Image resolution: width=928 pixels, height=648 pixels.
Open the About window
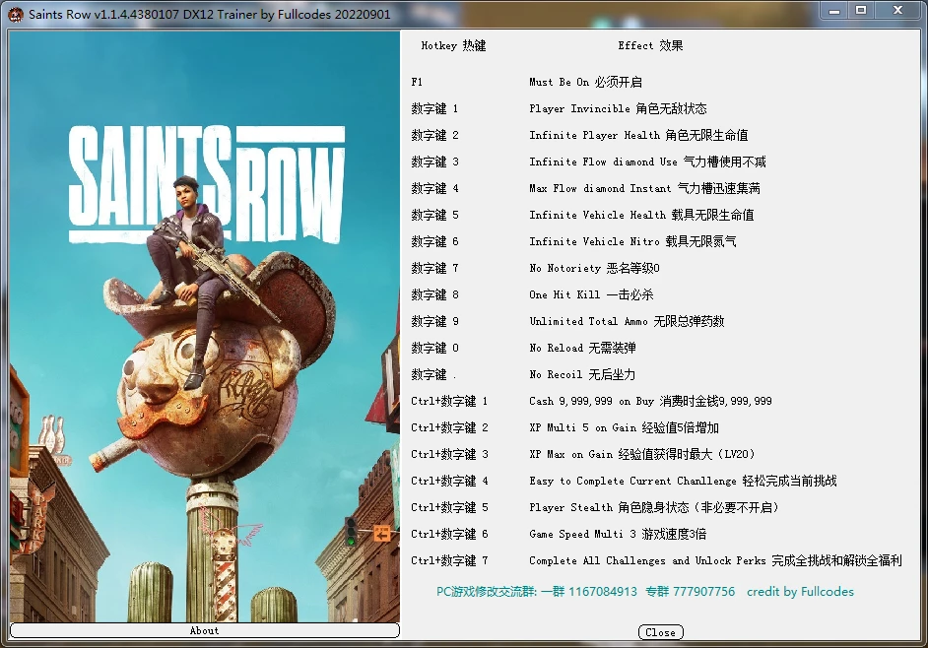pos(204,630)
